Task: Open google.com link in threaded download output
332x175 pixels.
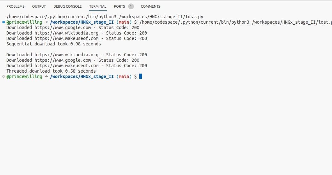Action: [63, 60]
